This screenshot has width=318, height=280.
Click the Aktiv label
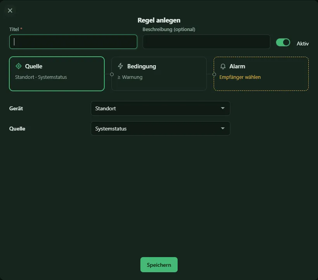click(x=302, y=43)
